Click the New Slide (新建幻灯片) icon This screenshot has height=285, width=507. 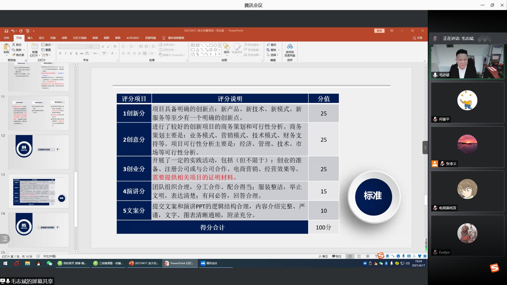click(x=35, y=46)
